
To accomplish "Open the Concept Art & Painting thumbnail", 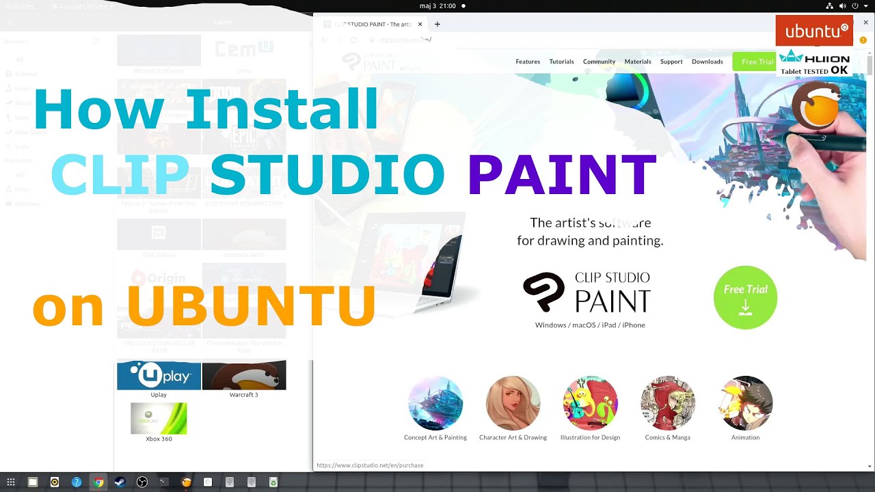I will 435,403.
